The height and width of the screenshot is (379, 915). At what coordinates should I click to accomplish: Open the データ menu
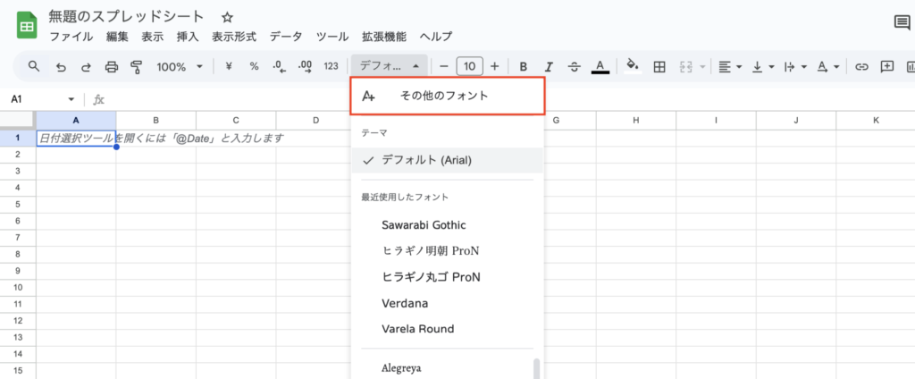tap(286, 37)
